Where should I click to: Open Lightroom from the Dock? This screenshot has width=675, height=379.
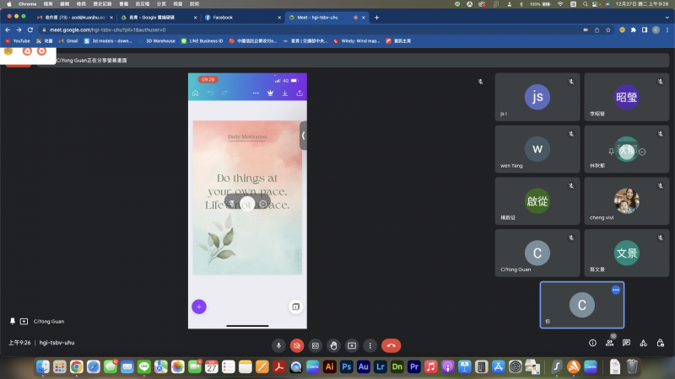point(381,366)
